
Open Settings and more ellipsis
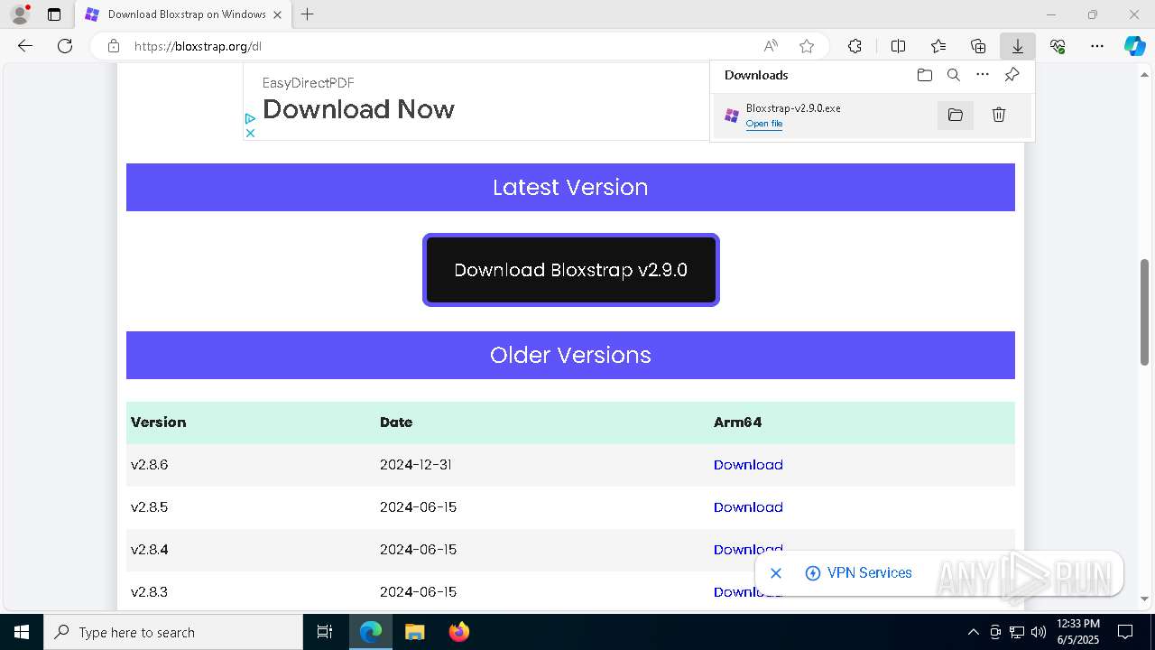coord(1097,46)
